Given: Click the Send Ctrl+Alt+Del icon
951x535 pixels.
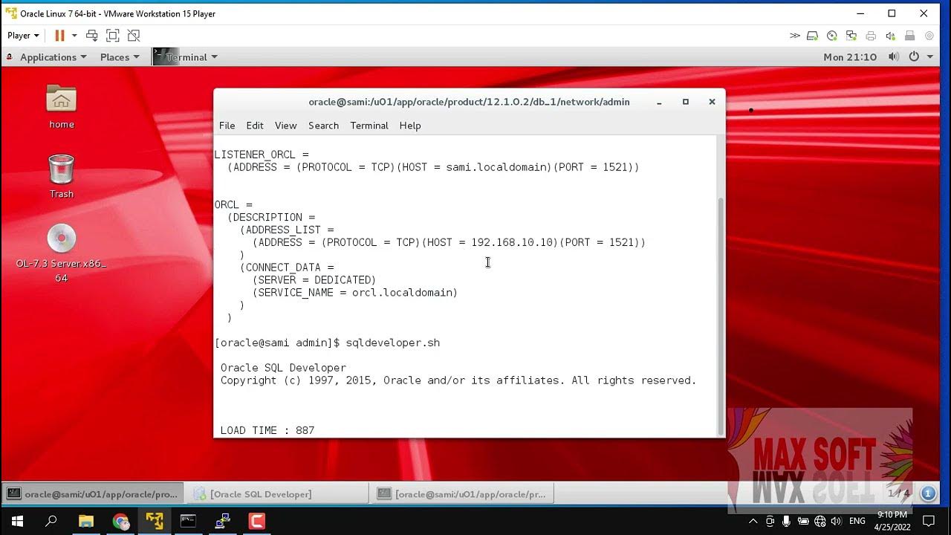Looking at the screenshot, I should 92,36.
